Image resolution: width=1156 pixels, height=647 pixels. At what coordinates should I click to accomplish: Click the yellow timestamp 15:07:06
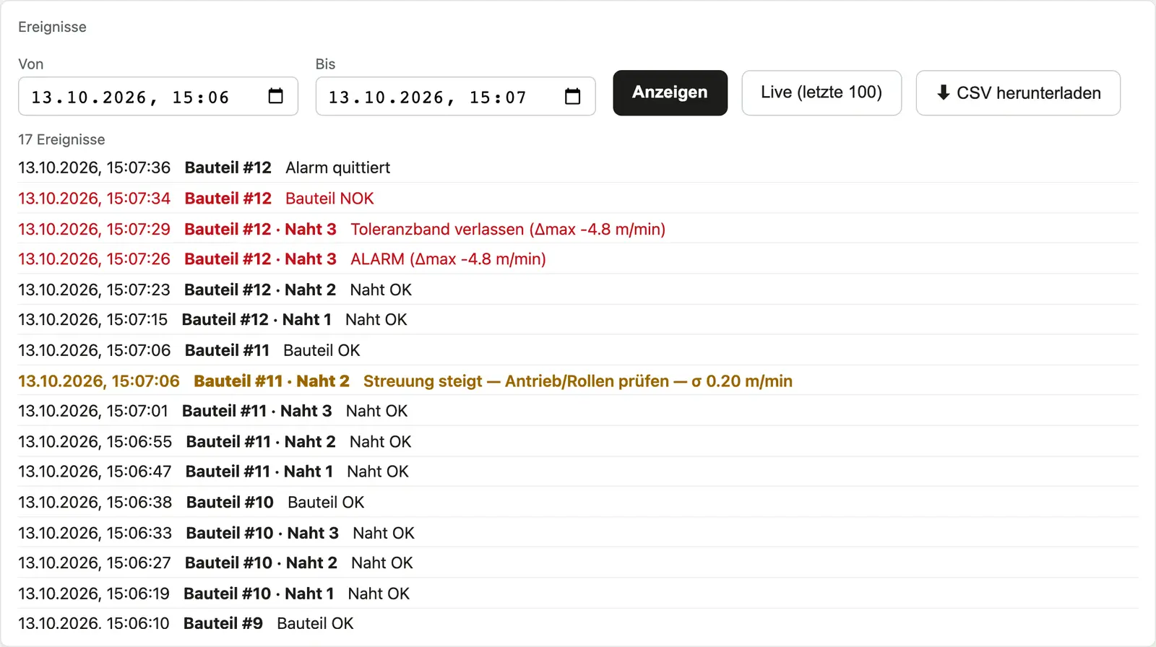click(x=99, y=381)
